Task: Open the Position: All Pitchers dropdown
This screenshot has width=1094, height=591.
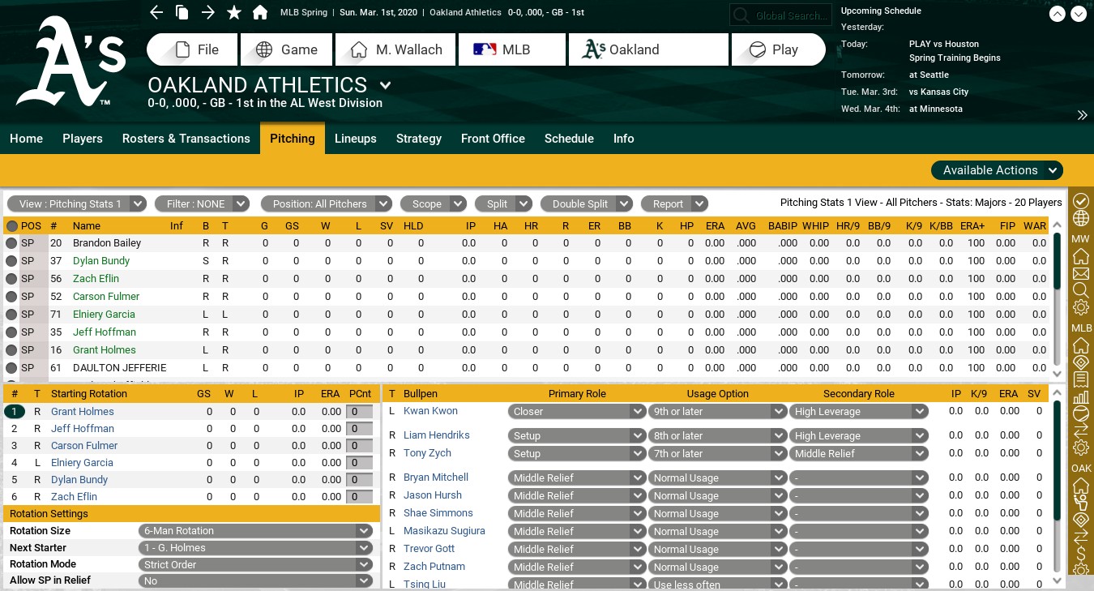Action: pyautogui.click(x=326, y=203)
